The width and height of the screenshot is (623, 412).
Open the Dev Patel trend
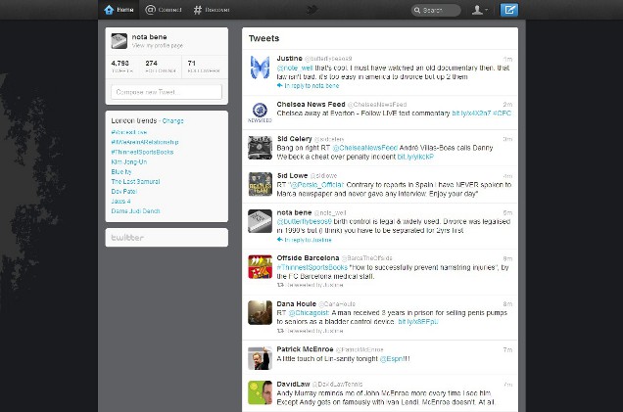pos(124,191)
